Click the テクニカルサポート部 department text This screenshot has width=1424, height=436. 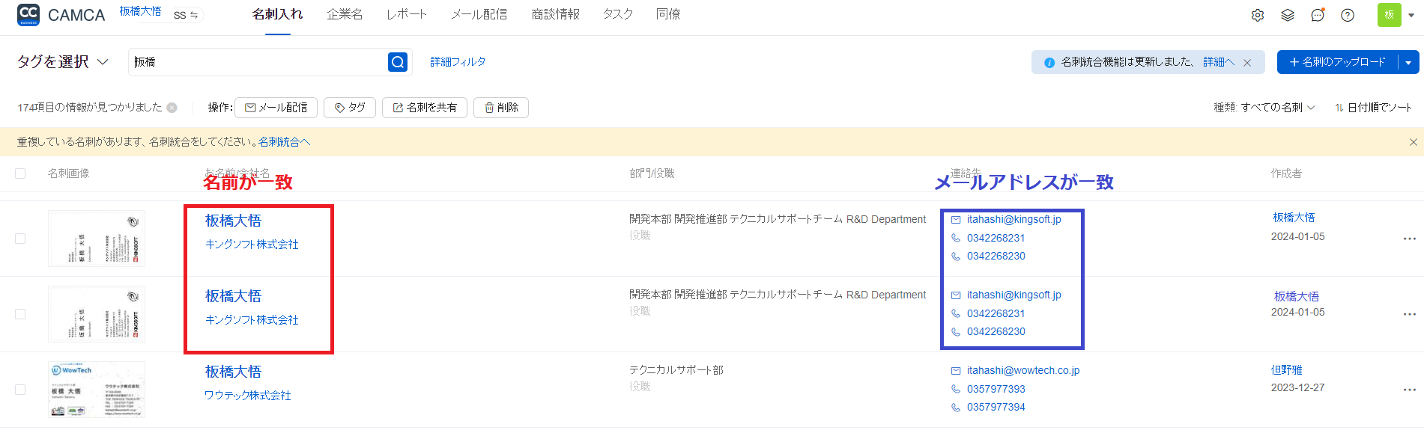point(676,370)
